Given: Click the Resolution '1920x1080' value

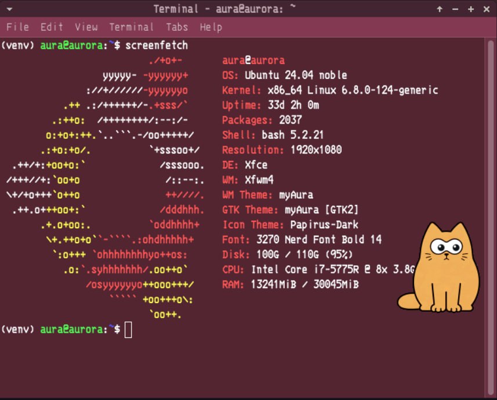Looking at the screenshot, I should pos(316,150).
